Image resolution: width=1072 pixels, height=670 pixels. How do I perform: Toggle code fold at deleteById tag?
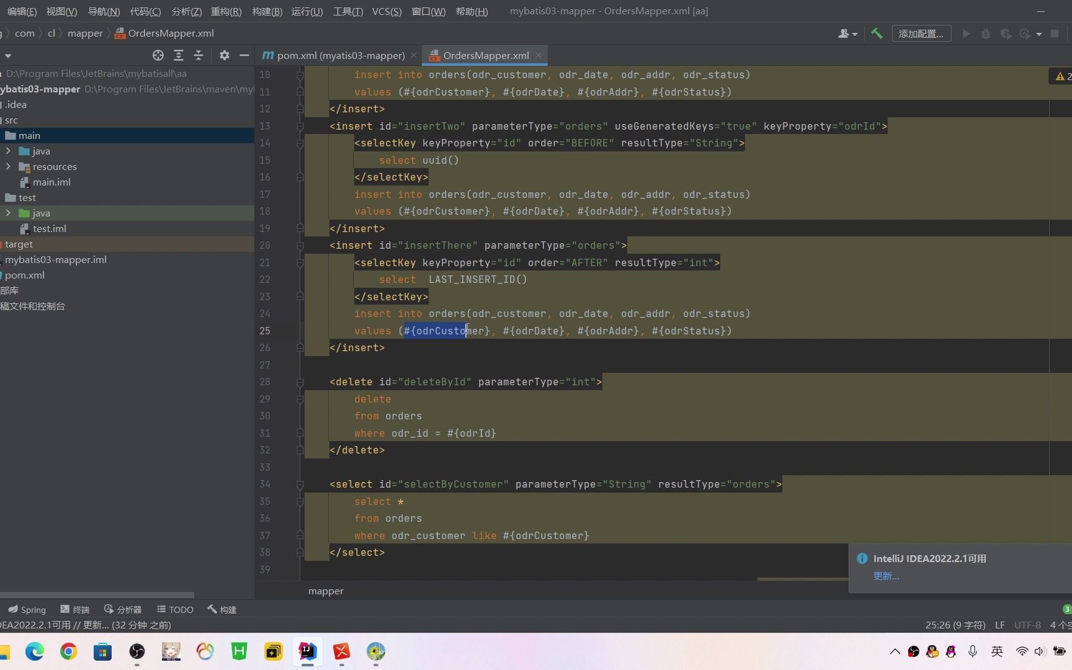pyautogui.click(x=300, y=382)
